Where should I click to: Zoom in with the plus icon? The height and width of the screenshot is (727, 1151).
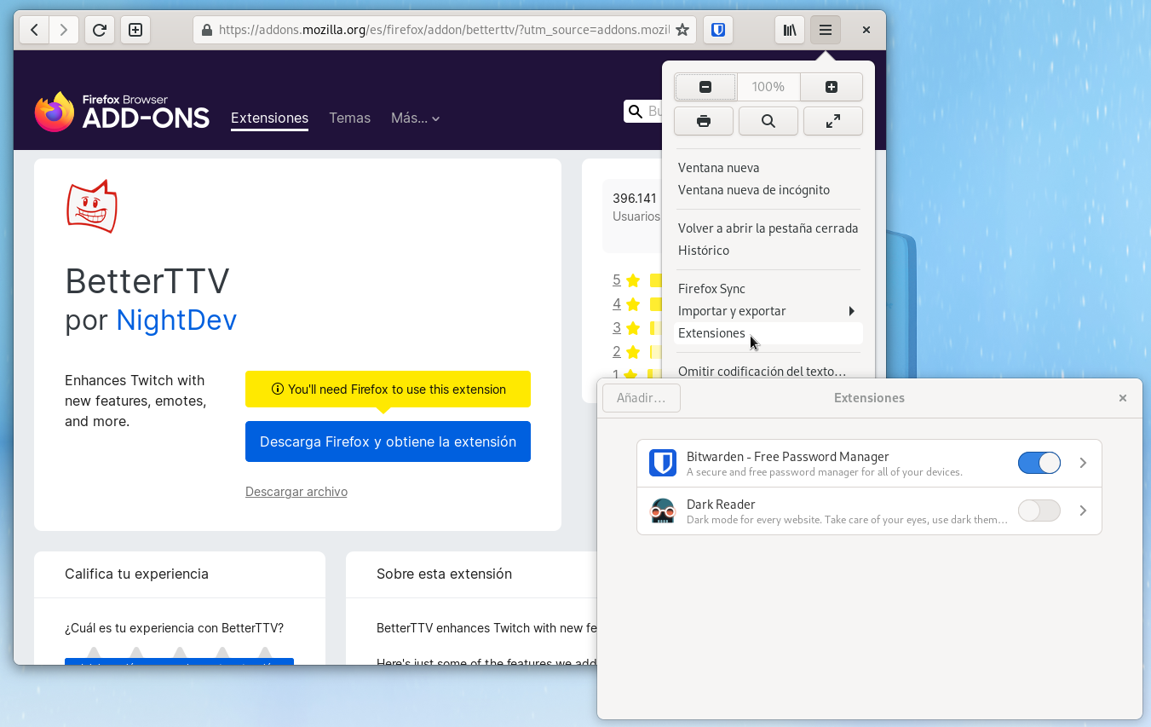tap(831, 86)
